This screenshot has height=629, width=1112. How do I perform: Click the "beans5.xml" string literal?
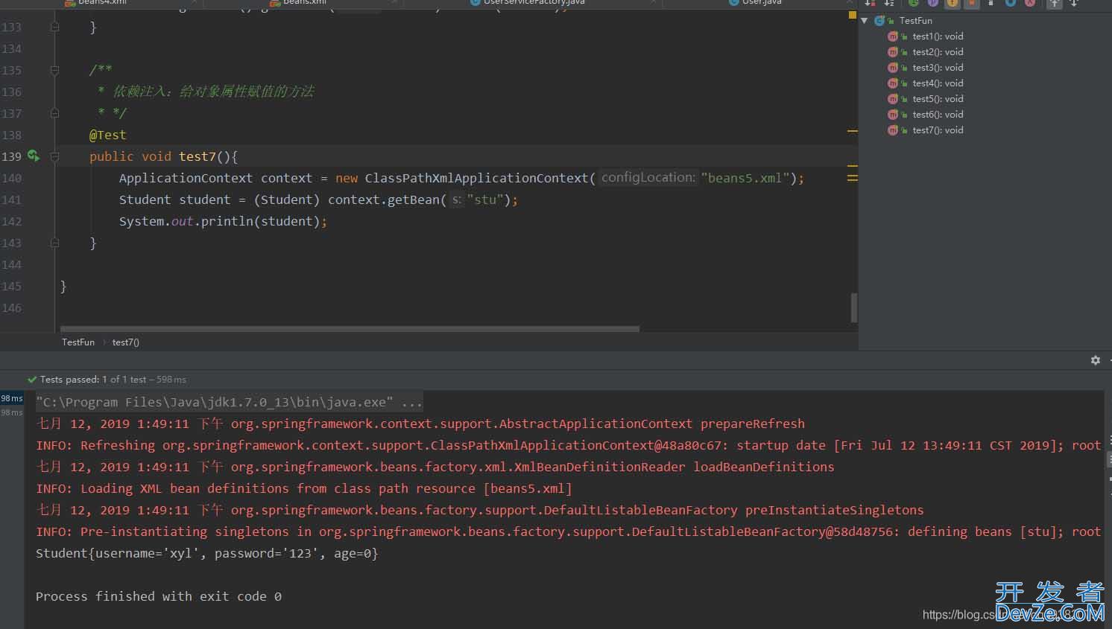[x=745, y=178]
